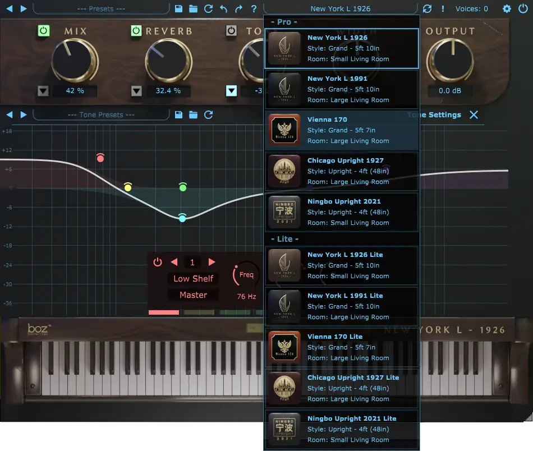Expand the MIX section dropdown arrow

coord(43,91)
